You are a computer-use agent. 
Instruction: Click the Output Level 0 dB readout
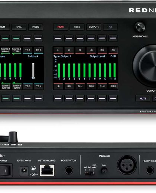point(103,57)
